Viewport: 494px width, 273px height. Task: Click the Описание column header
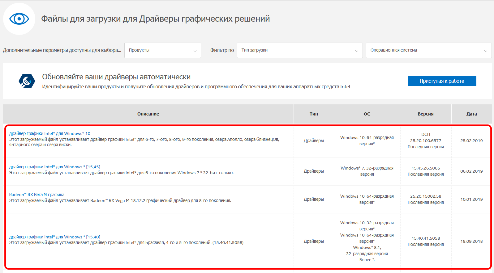click(x=148, y=114)
